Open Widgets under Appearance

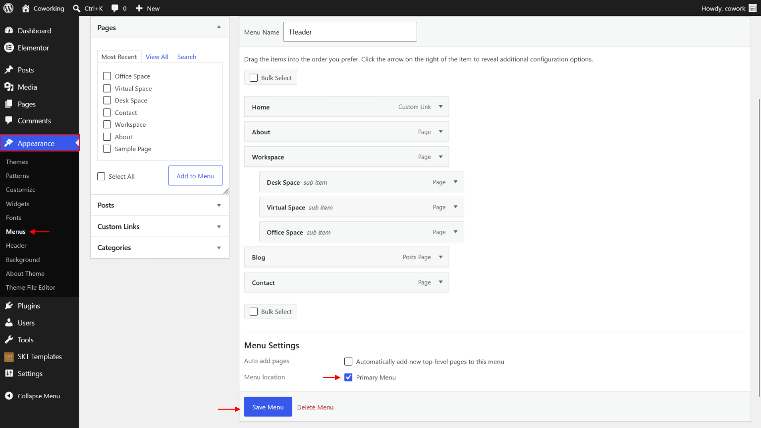click(x=18, y=204)
